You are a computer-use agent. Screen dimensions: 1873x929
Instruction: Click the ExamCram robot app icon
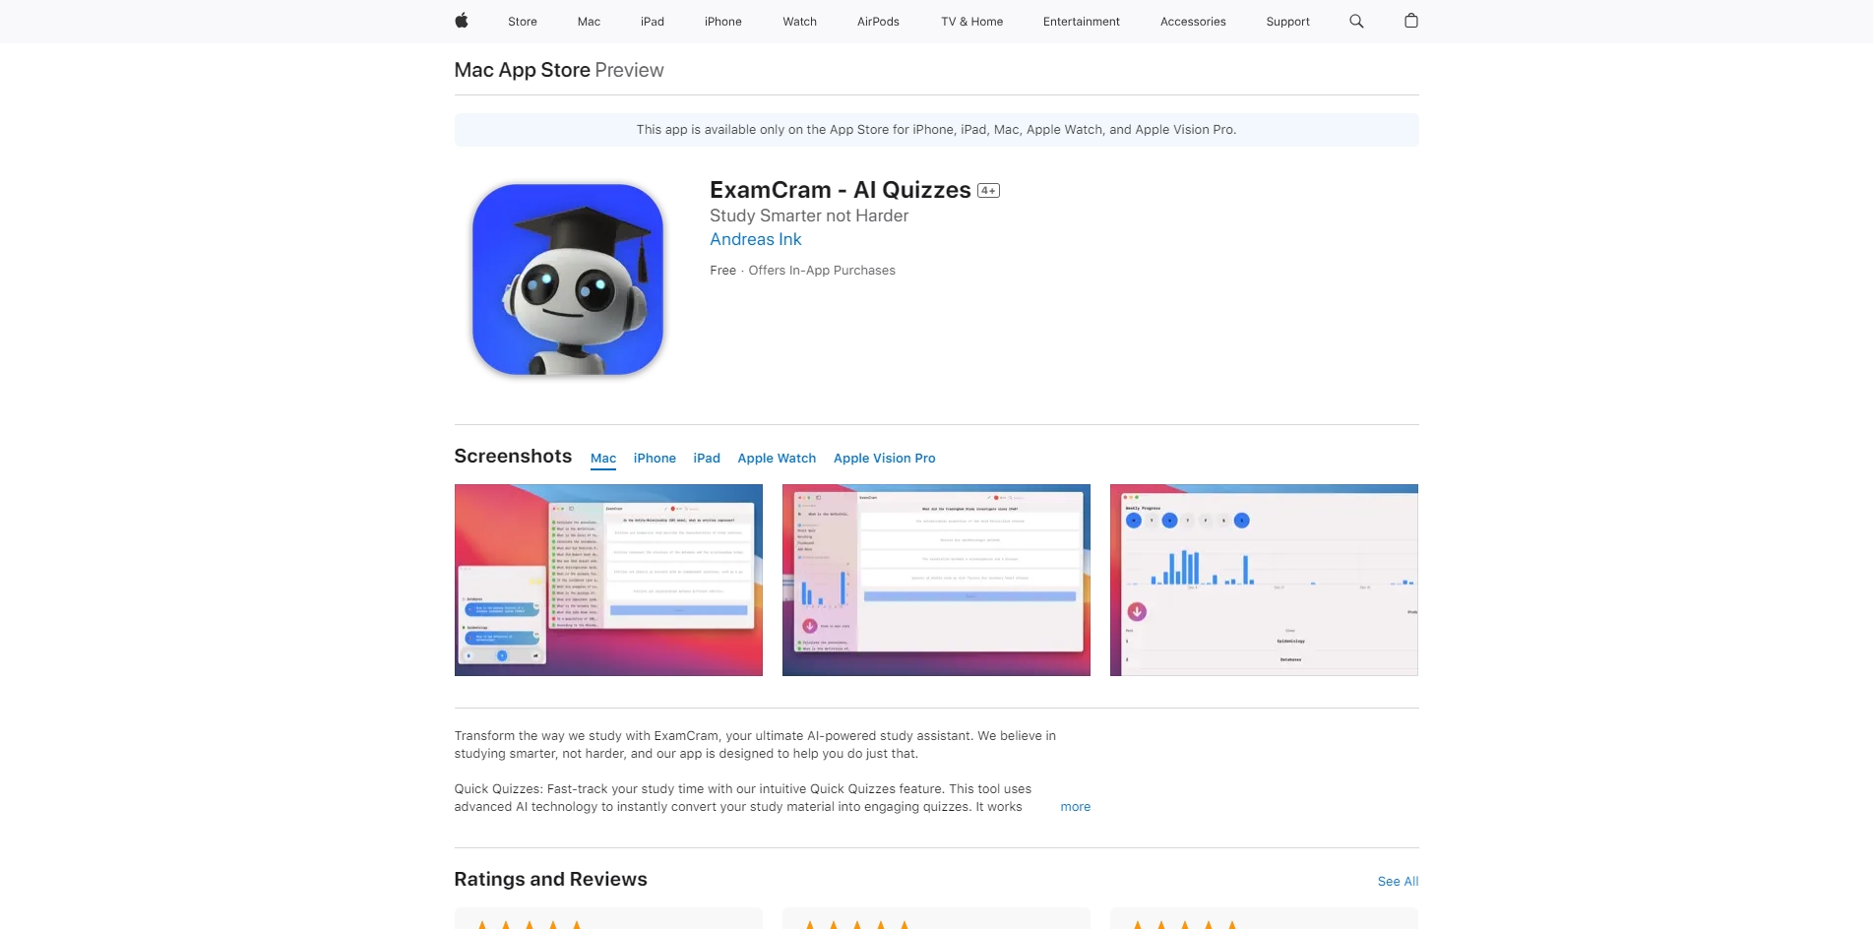click(568, 279)
